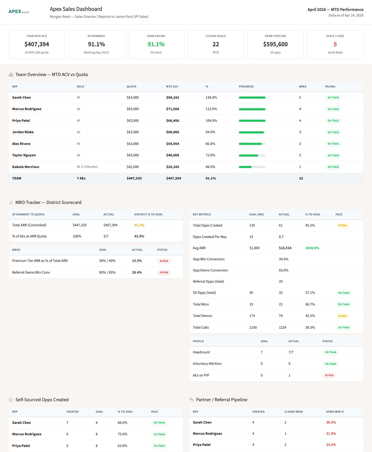This screenshot has height=452, width=372.
Task: Click the On Track badge for Dakota Morrison
Action: pos(333,167)
